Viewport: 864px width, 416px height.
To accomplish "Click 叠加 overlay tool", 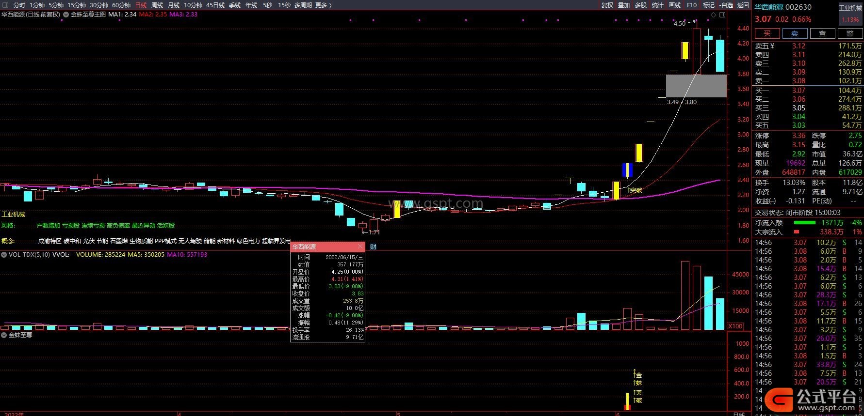I will pyautogui.click(x=624, y=5).
